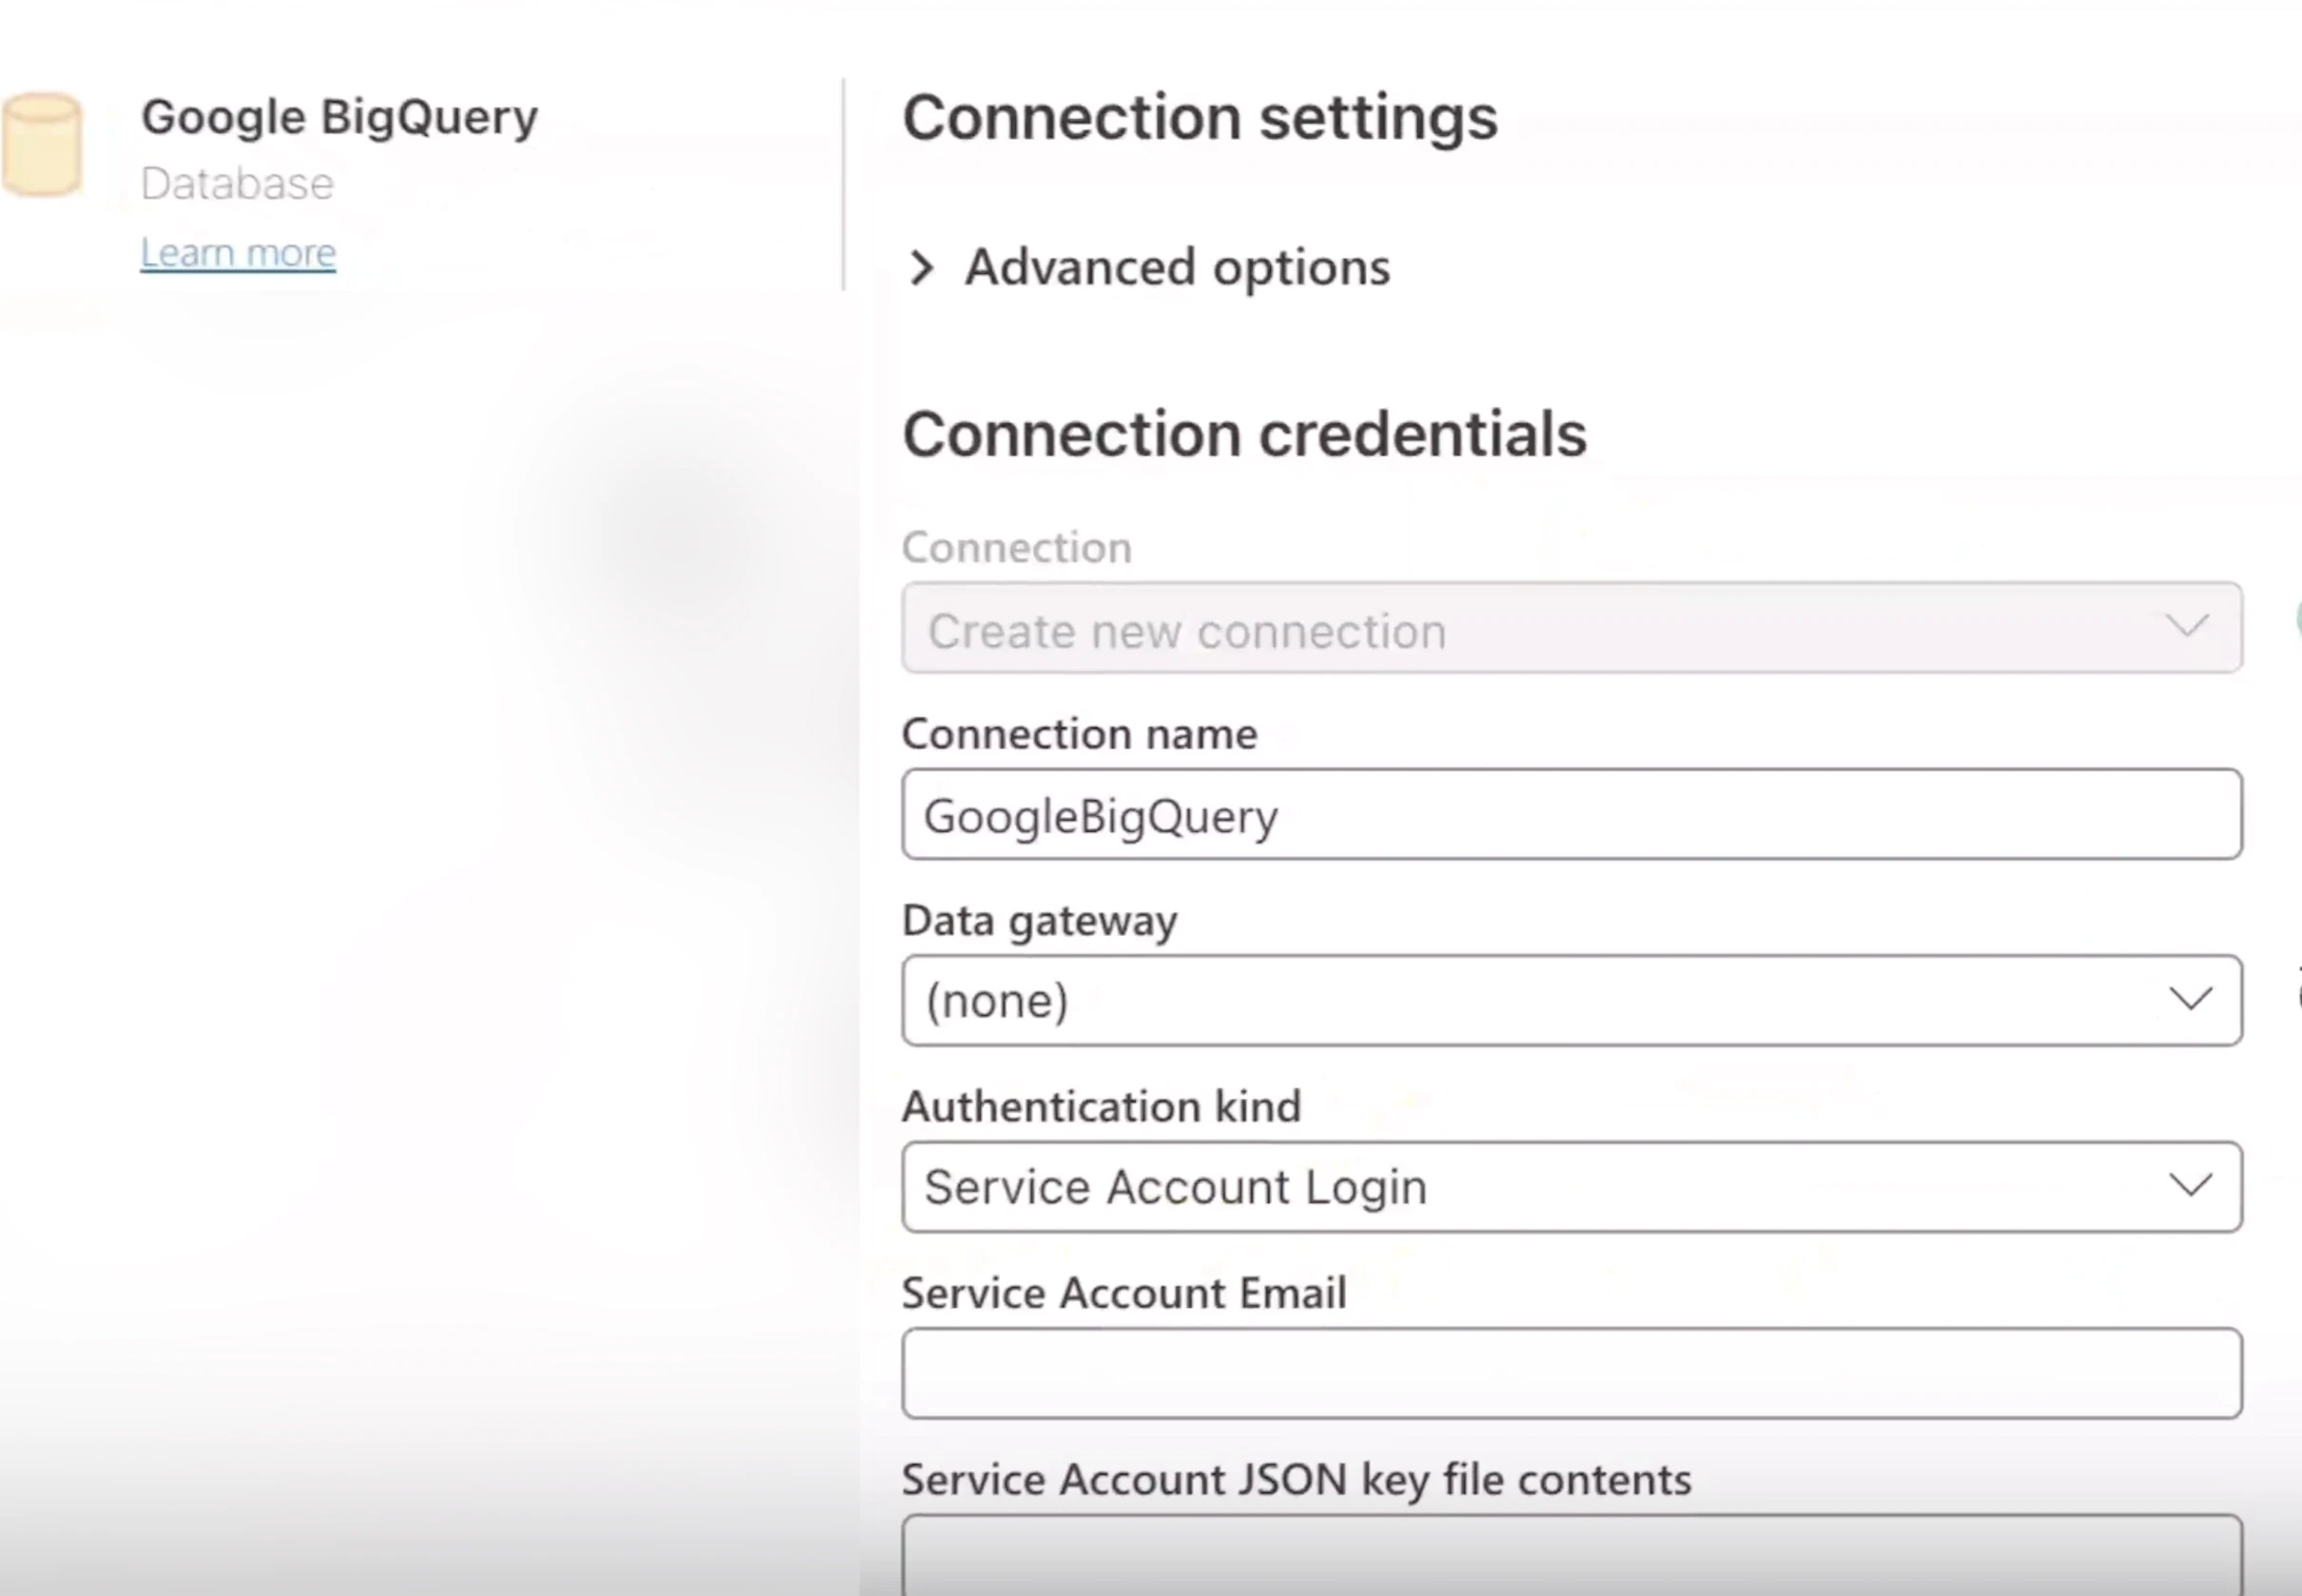Click the Service Account Email label
The image size is (2302, 1596).
point(1124,1293)
